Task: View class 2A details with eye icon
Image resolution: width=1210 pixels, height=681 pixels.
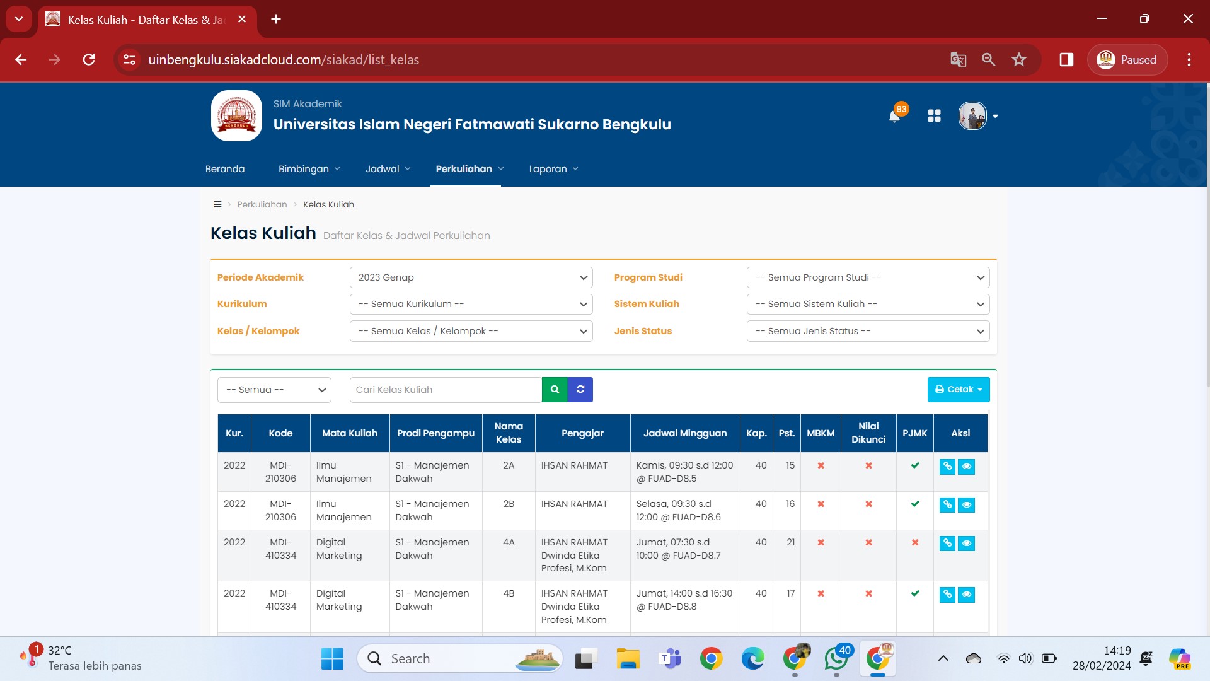Action: [x=966, y=467]
